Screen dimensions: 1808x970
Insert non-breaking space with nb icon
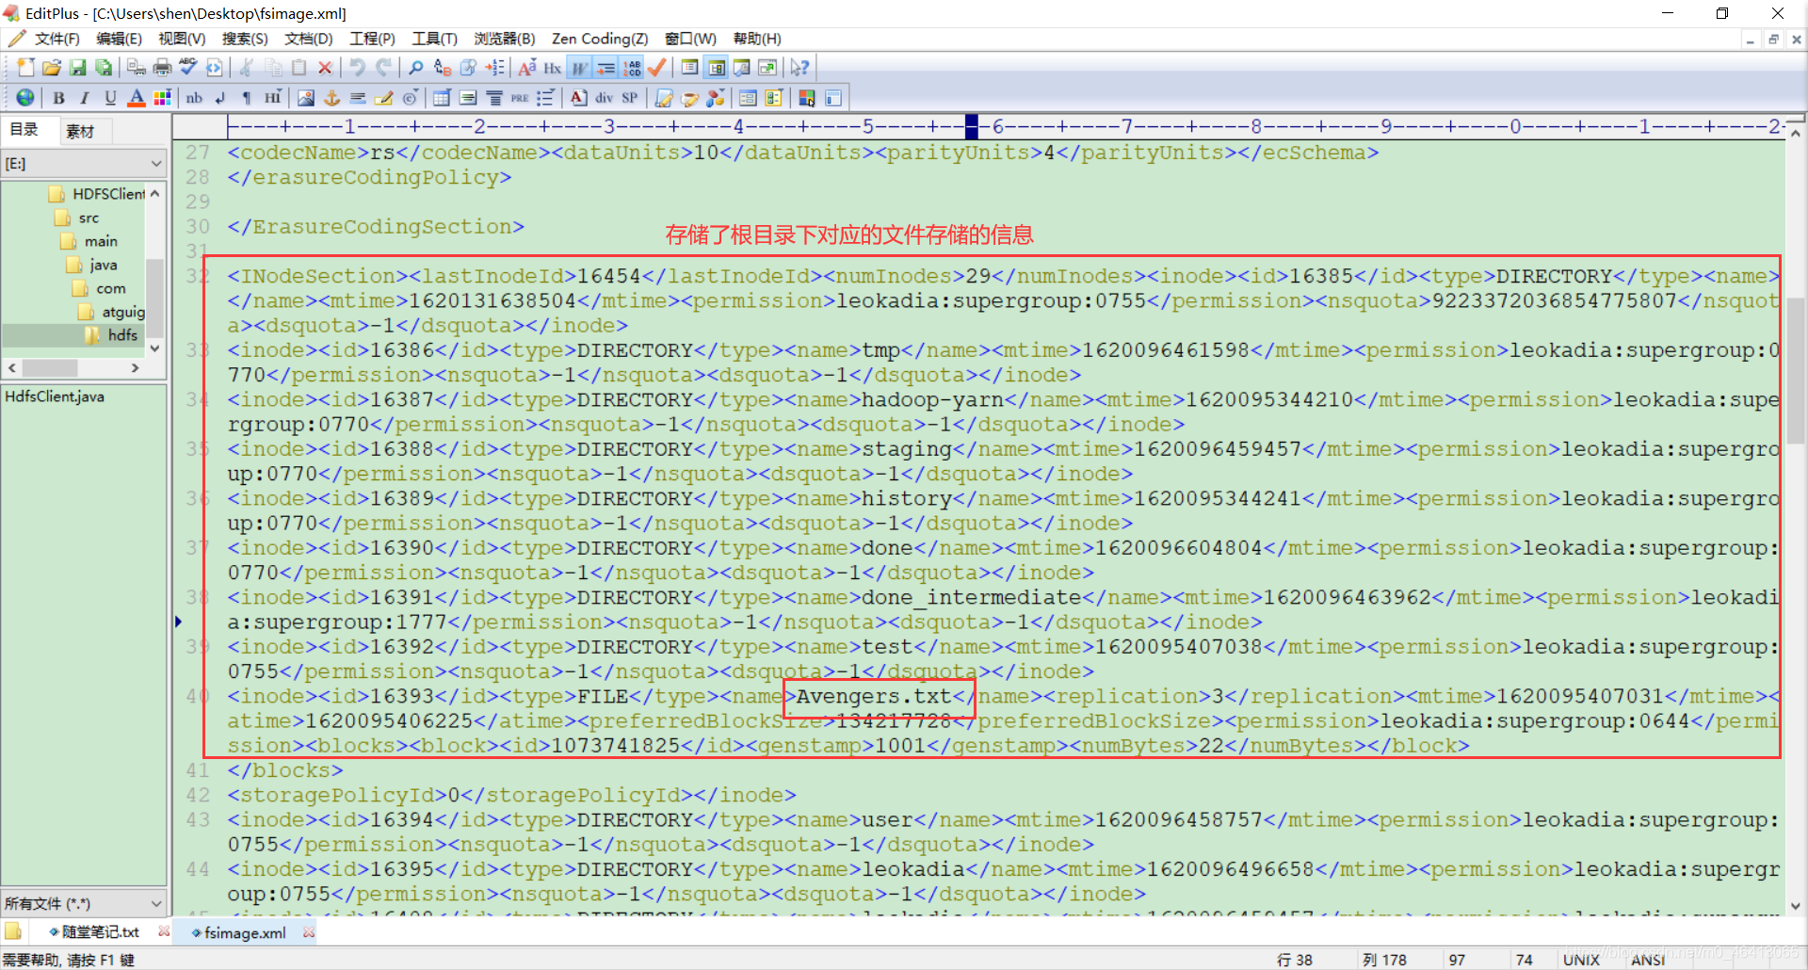click(x=194, y=97)
